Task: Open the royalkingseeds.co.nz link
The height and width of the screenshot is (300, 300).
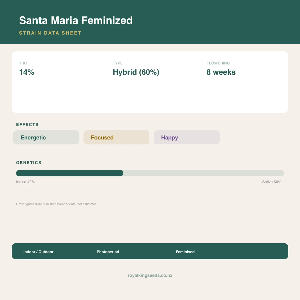Action: pos(150,275)
